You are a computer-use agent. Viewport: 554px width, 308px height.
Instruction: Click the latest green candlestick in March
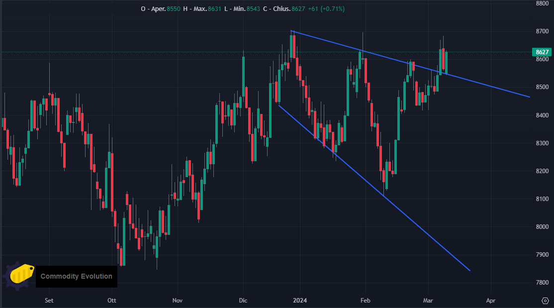point(447,63)
